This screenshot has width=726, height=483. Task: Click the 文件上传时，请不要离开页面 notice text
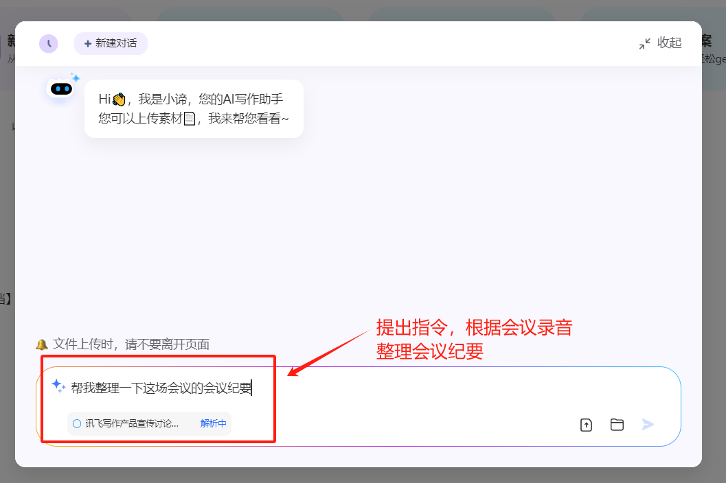tap(131, 344)
